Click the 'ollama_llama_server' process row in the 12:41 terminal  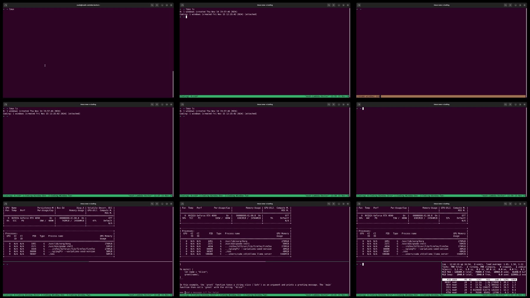point(235,254)
